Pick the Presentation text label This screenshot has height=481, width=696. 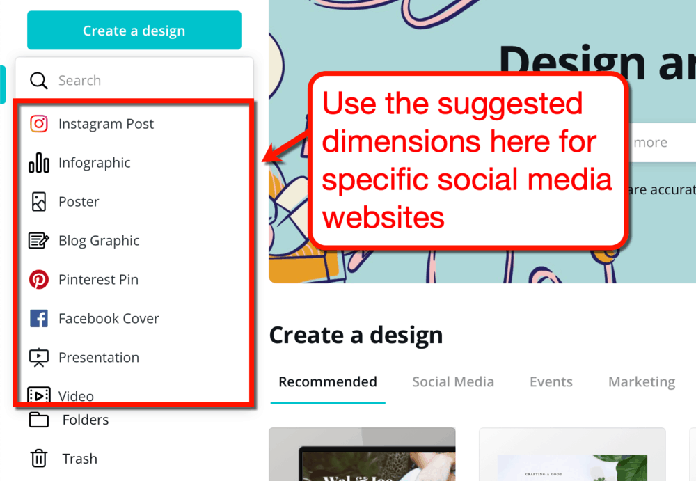(x=99, y=358)
